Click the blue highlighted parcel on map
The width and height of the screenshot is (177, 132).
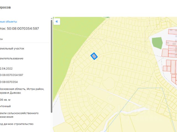94,56
